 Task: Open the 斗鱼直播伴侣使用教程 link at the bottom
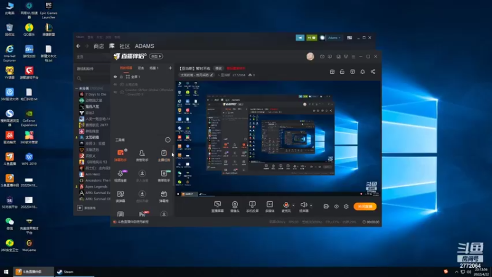coord(133,222)
